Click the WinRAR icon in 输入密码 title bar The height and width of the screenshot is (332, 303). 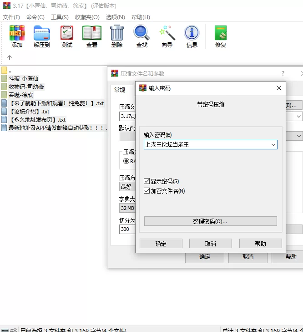click(143, 88)
